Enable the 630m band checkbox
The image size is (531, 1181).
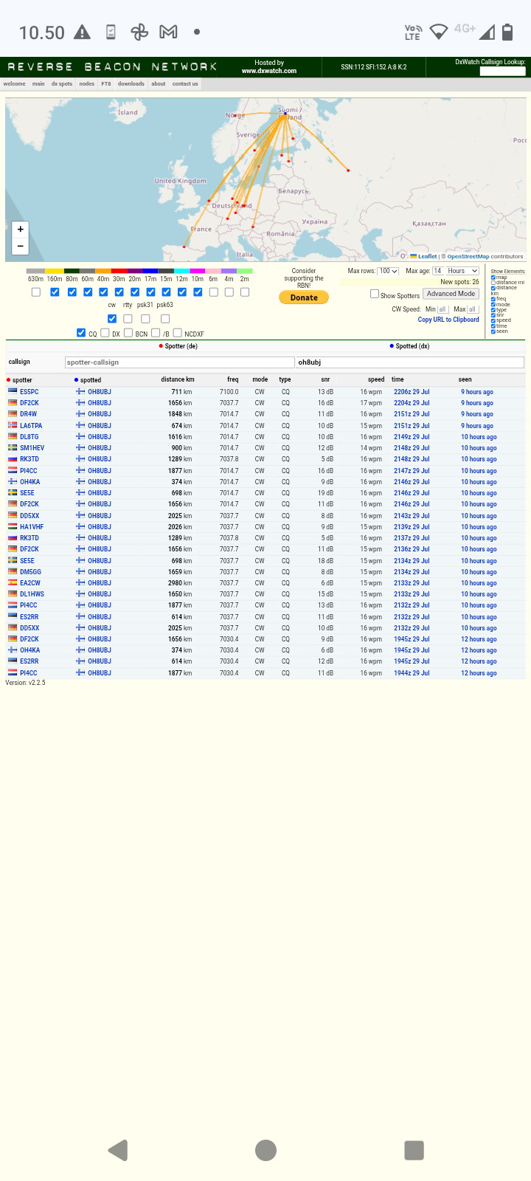(36, 292)
